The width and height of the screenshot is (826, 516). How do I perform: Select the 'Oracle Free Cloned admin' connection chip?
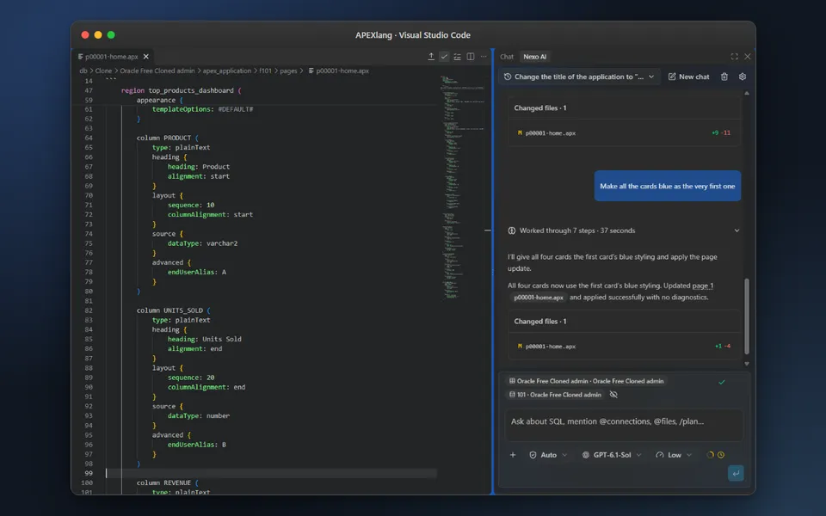586,381
